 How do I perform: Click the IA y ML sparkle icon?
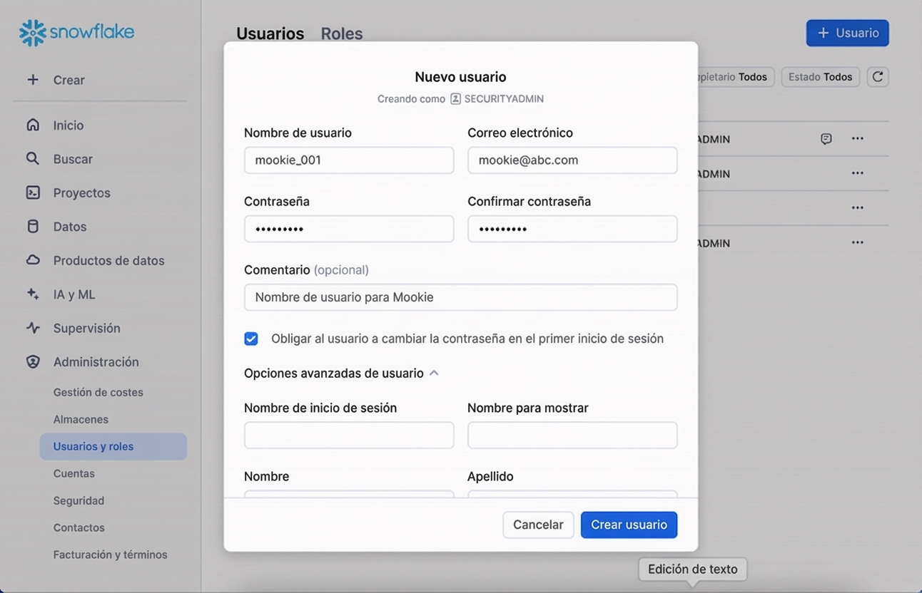pyautogui.click(x=33, y=294)
